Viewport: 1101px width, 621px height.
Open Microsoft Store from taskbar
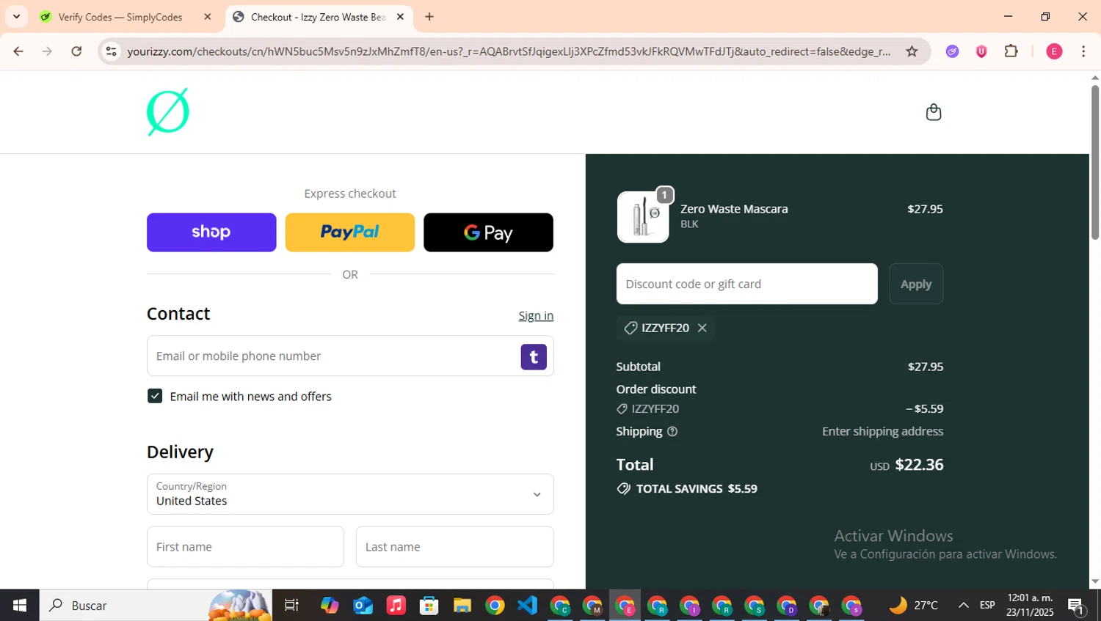click(429, 606)
